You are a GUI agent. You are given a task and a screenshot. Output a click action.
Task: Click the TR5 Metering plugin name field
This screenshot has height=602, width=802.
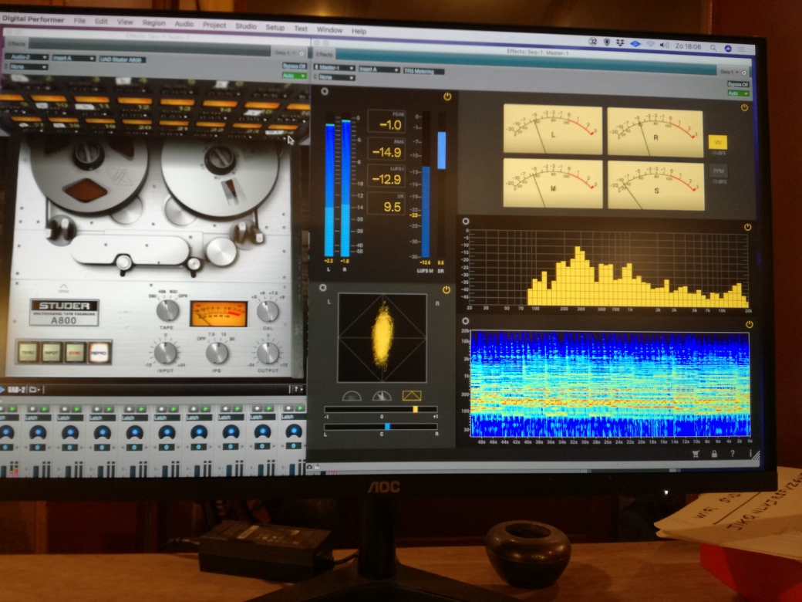click(x=423, y=71)
